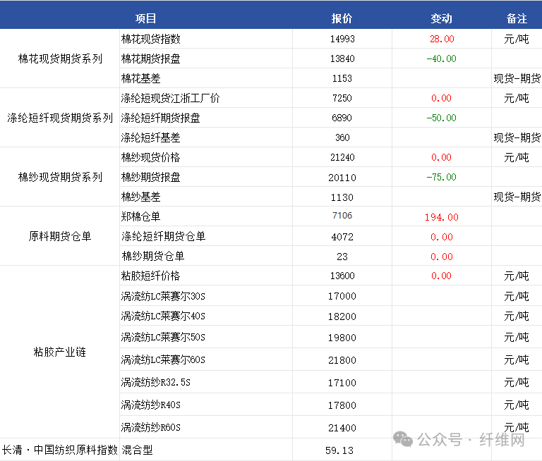This screenshot has width=542, height=461.
Task: Click the index value 59.13
Action: 339,450
